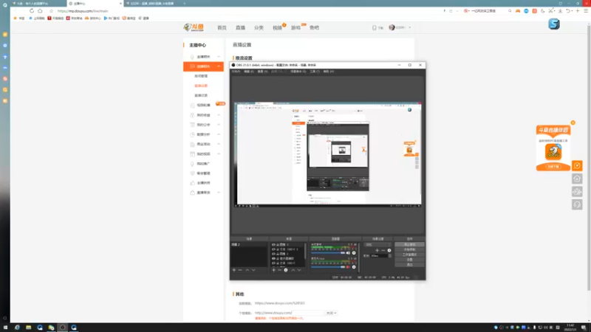The width and height of the screenshot is (591, 332).
Task: Click the user avatar in Douyu header
Action: point(392,27)
